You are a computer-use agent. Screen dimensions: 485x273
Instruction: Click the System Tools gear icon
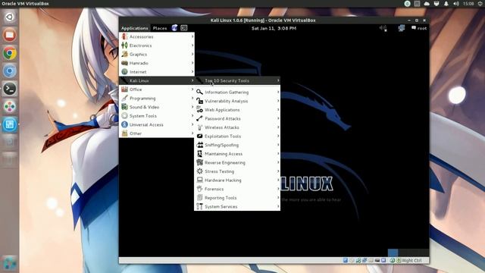click(x=124, y=116)
